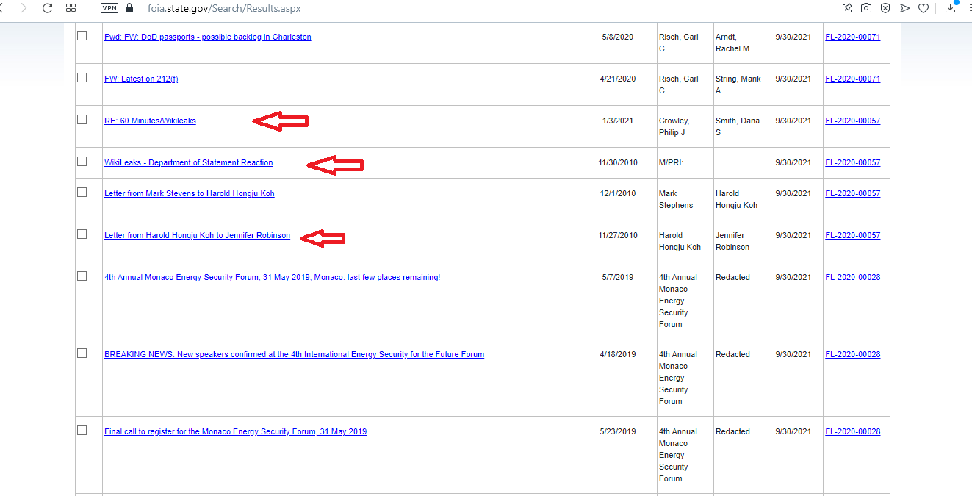Open 'Fwd: FW: DoD passports - possible backlog in Charleston'
Viewport: 972px width, 496px height.
click(208, 37)
